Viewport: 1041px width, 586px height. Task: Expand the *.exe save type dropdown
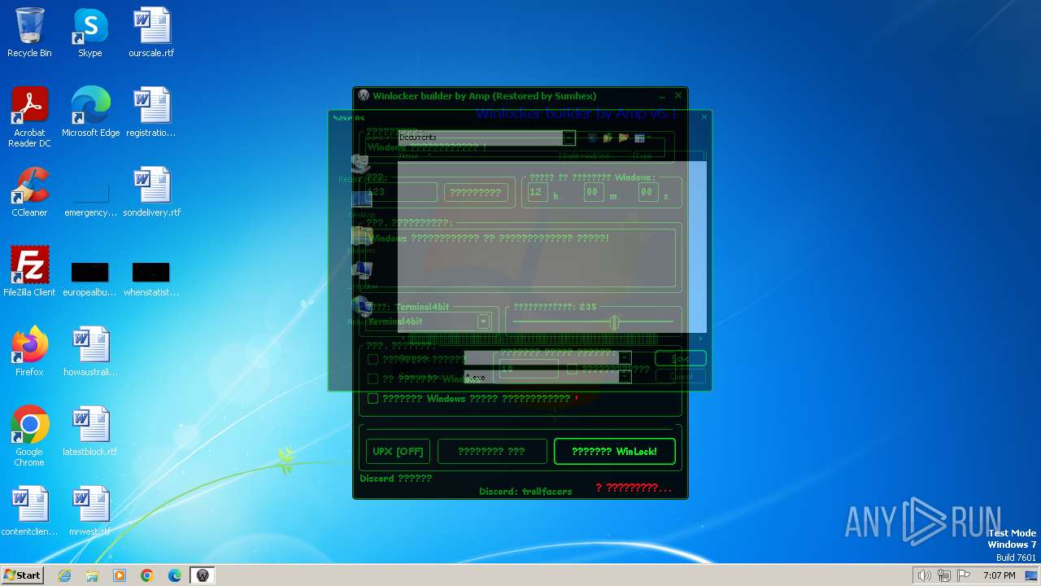click(625, 377)
